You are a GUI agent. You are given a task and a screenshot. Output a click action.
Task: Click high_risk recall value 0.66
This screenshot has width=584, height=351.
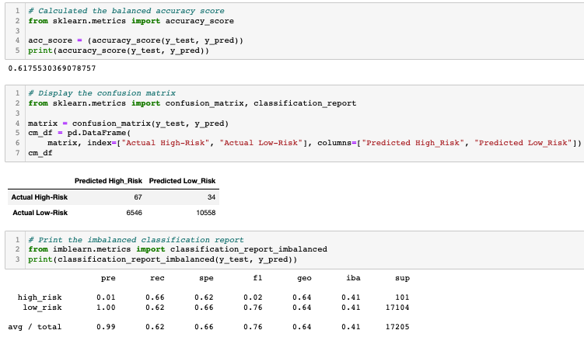(155, 298)
